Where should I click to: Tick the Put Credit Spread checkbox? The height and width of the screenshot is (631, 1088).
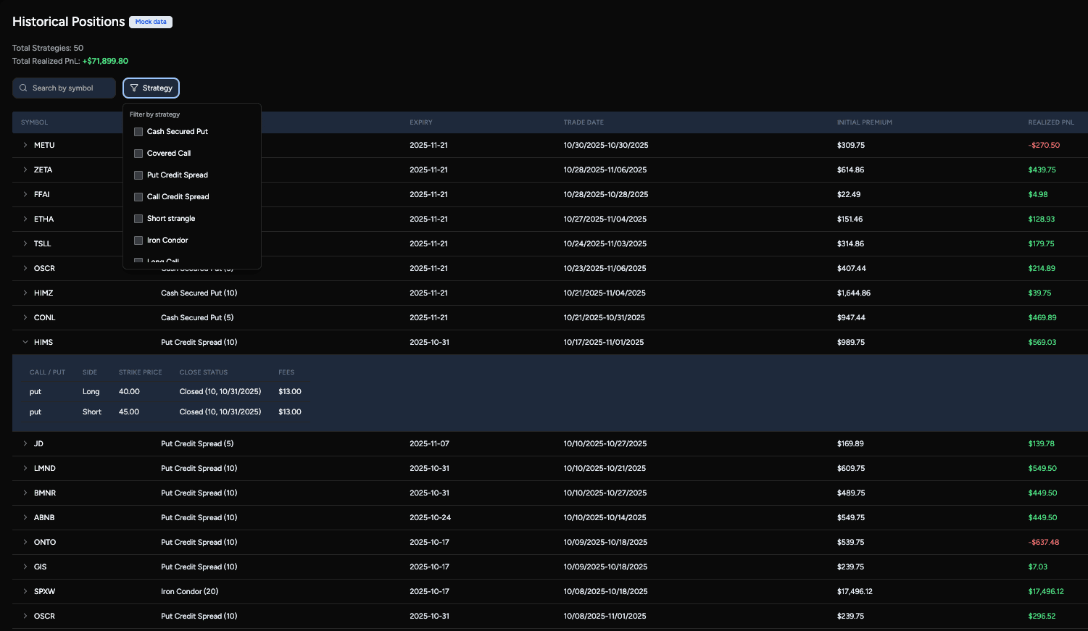pyautogui.click(x=138, y=175)
